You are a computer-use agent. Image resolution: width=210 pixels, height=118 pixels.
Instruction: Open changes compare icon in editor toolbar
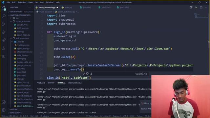point(191,8)
